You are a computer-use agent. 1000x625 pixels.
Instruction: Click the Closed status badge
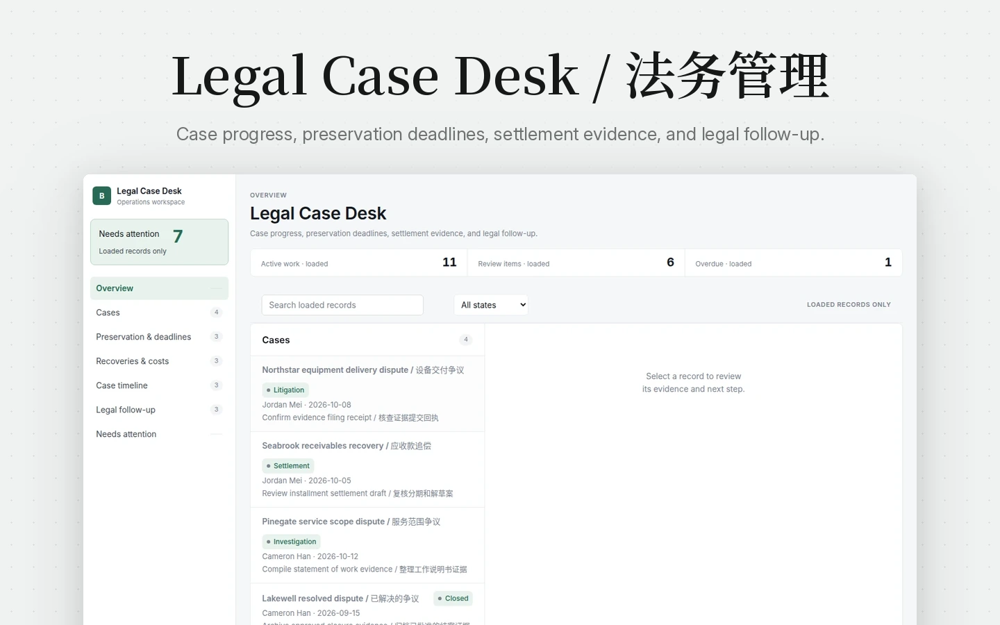[x=453, y=599]
